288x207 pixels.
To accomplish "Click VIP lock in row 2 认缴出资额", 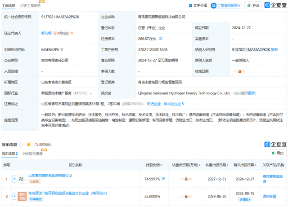I will tap(186, 197).
